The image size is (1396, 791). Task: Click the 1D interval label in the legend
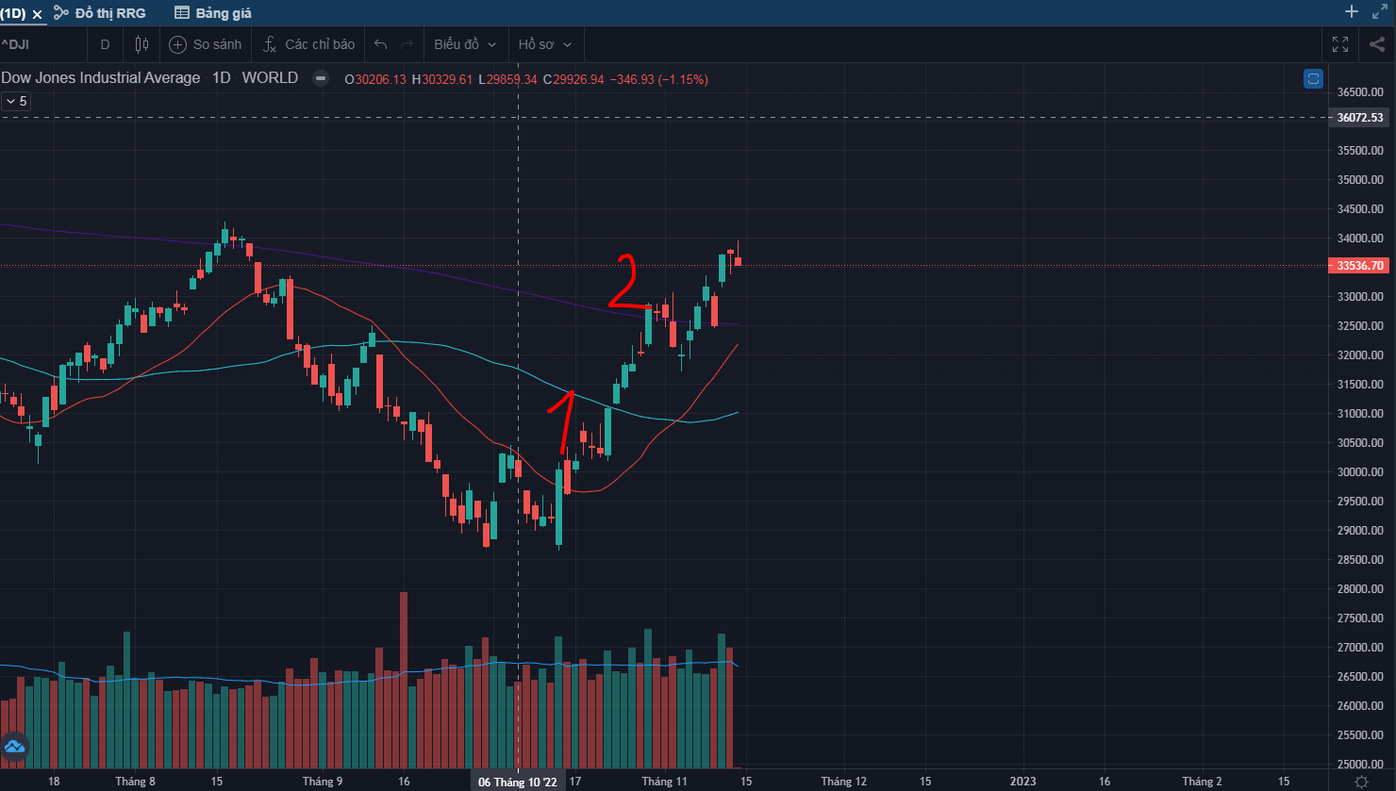tap(221, 78)
